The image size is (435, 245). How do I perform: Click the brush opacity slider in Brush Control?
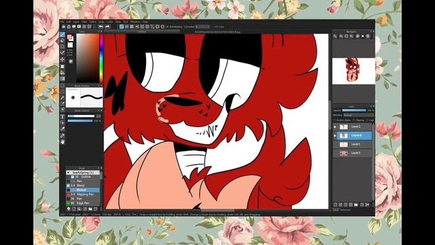(x=80, y=121)
